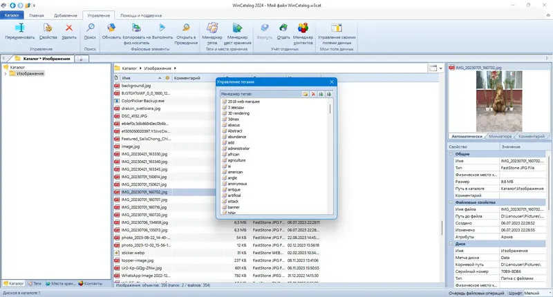Image resolution: width=553 pixels, height=297 pixels.
Task: Switch to the Главная ribbon tab
Action: tap(37, 15)
